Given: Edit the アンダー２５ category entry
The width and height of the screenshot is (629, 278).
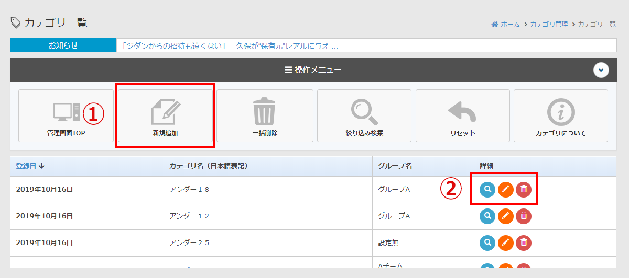Looking at the screenshot, I should coord(505,242).
